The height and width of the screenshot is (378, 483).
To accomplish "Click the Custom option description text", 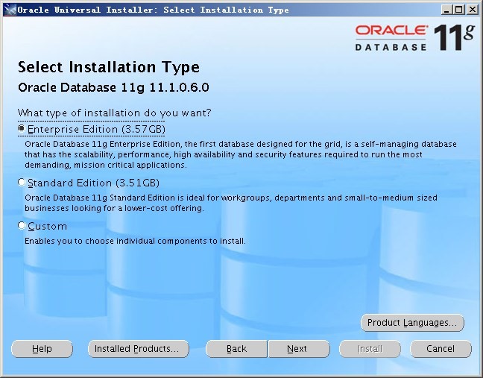I will pos(135,241).
